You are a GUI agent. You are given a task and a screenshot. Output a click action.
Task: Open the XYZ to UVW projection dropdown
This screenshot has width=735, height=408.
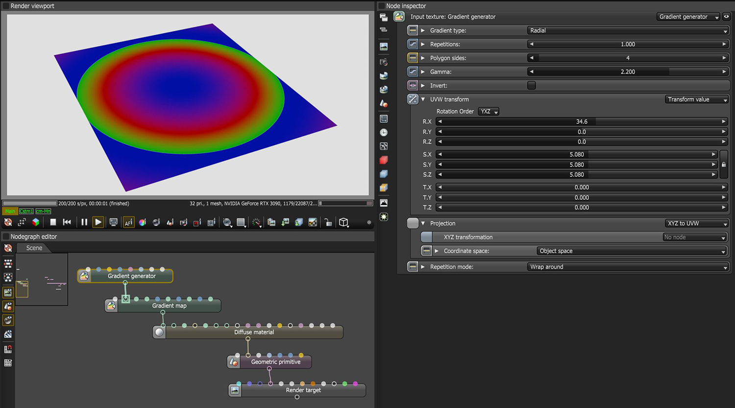[x=697, y=223]
